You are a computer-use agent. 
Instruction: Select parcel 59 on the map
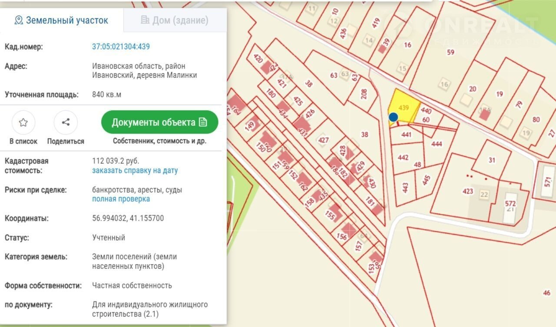(x=450, y=53)
